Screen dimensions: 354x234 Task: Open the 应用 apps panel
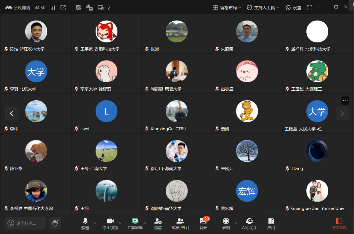tap(271, 223)
